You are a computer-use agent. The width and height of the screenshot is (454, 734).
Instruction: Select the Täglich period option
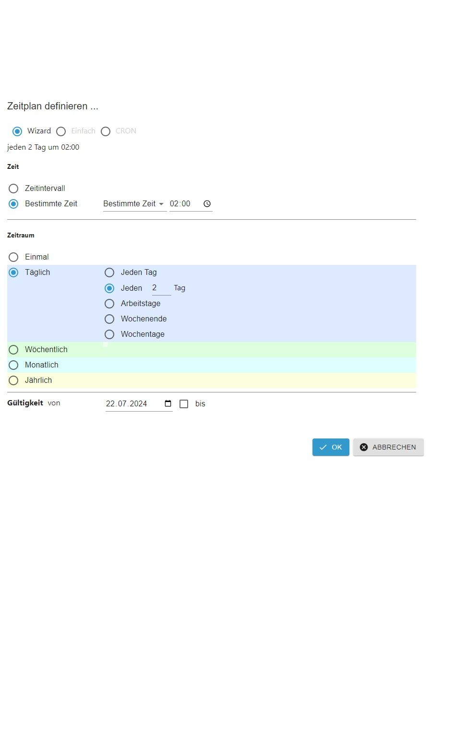coord(13,272)
